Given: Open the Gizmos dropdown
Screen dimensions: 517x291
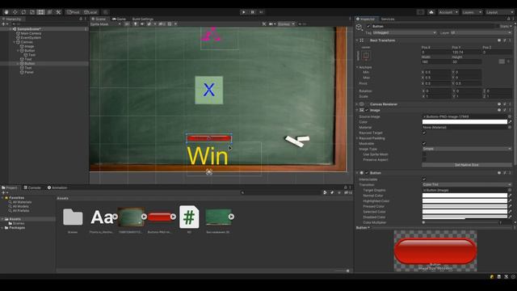Looking at the screenshot, I should (286, 24).
